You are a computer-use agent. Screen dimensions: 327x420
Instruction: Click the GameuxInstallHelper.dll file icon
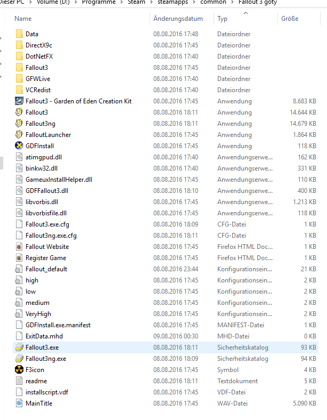point(19,180)
